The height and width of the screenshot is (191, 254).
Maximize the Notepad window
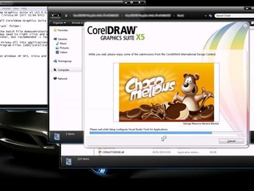(132, 3)
